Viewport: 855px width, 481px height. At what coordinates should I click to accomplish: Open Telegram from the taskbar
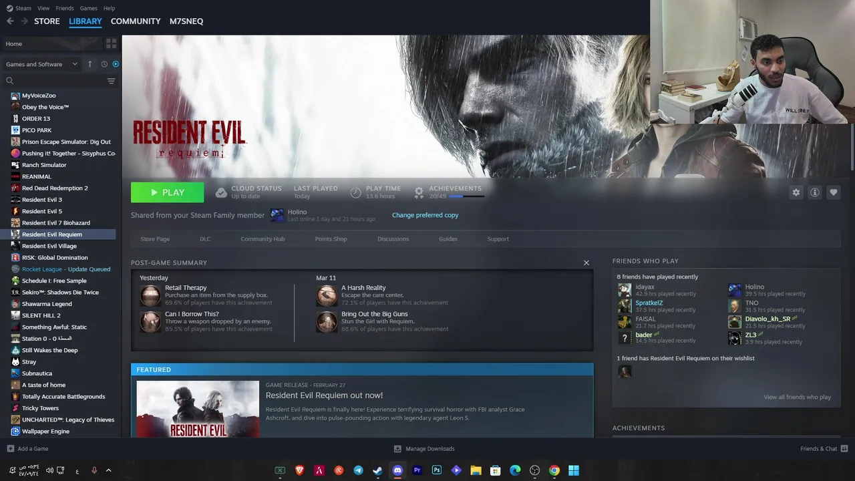point(359,470)
